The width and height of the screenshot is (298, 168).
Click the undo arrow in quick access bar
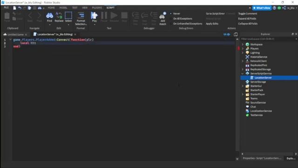[x=20, y=8]
